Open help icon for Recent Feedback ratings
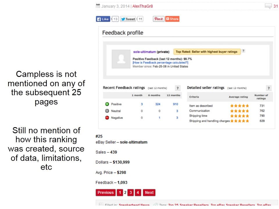The image size is (279, 209). pyautogui.click(x=177, y=88)
